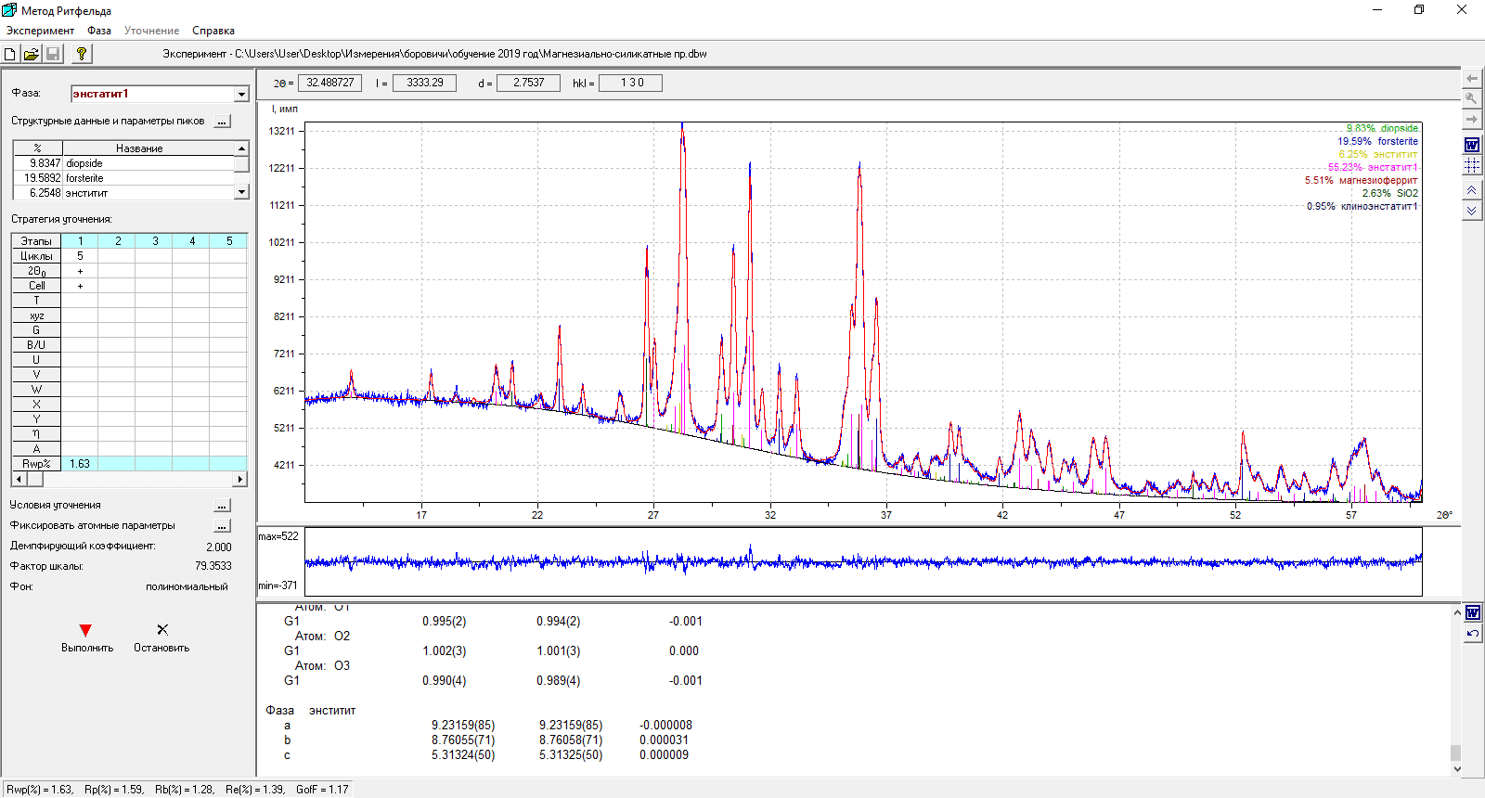Toggle the 2θ₀ refinement cell in stage 1
Screen dimensions: 1485x798
pos(80,271)
